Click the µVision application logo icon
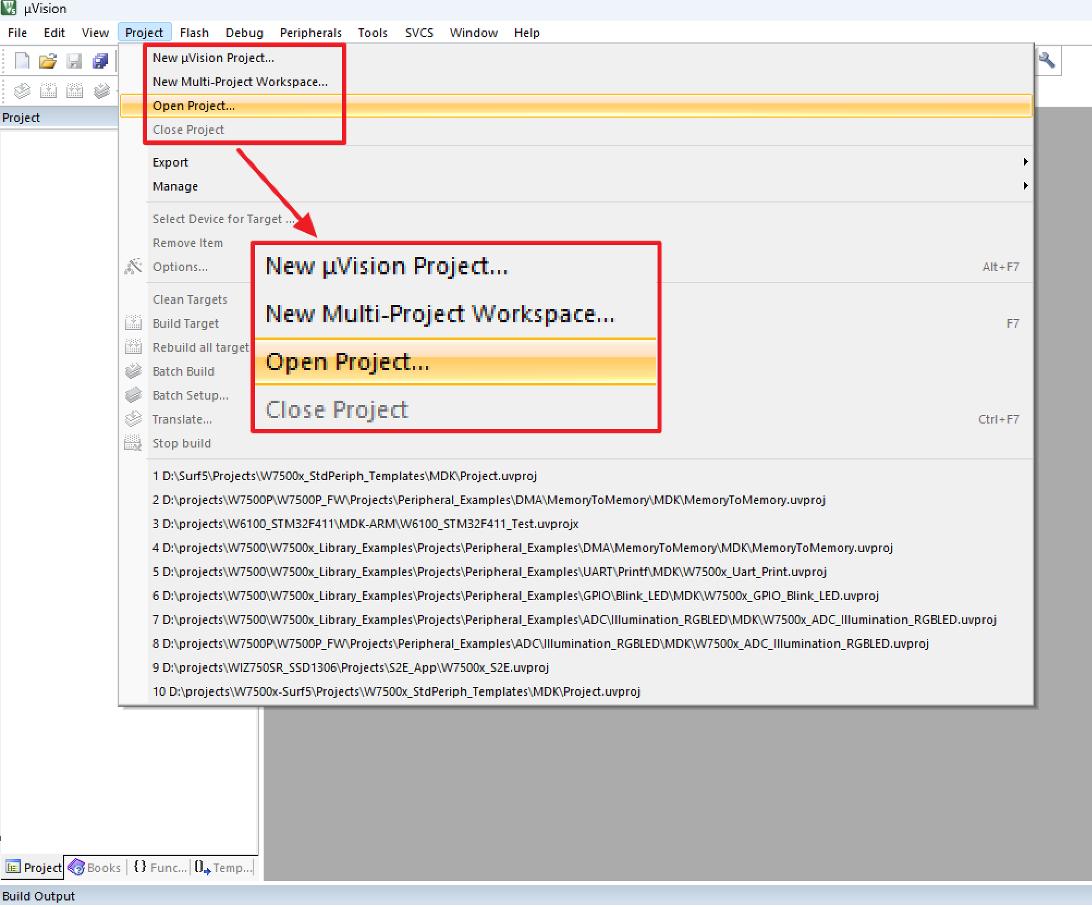 (x=9, y=8)
